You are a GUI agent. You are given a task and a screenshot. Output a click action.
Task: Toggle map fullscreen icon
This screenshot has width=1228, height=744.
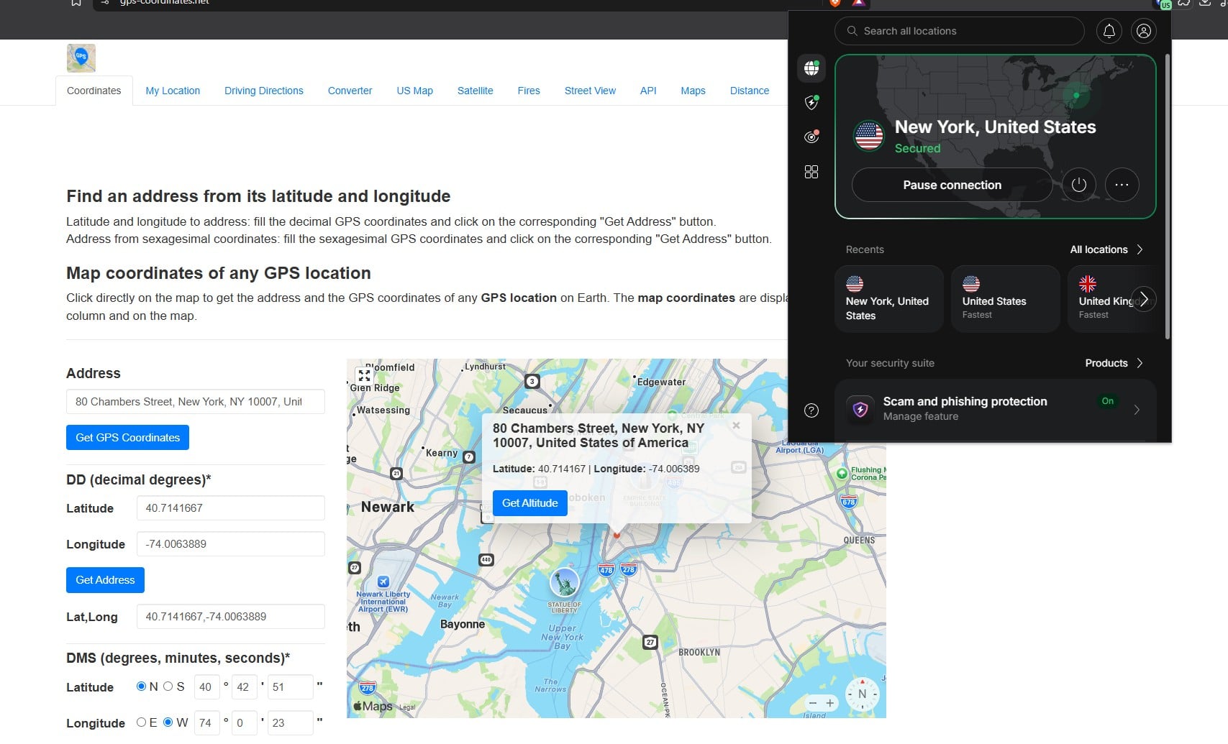(364, 375)
